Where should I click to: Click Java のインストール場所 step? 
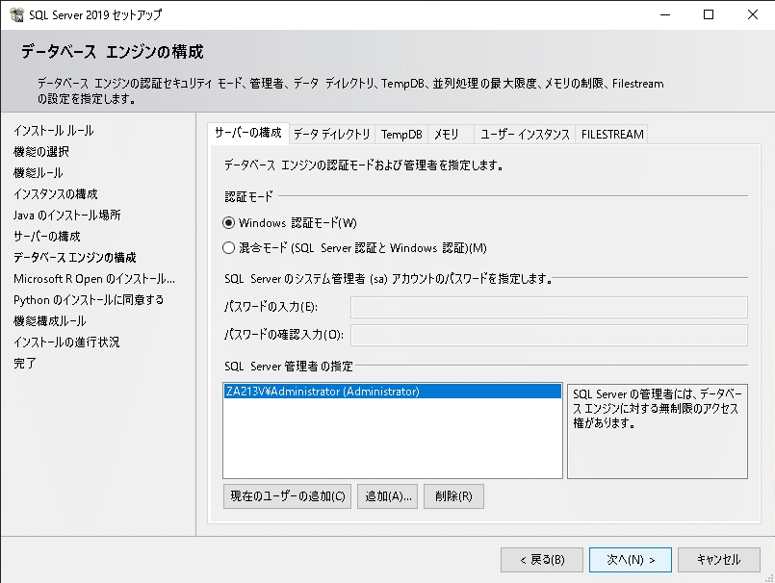pyautogui.click(x=67, y=215)
